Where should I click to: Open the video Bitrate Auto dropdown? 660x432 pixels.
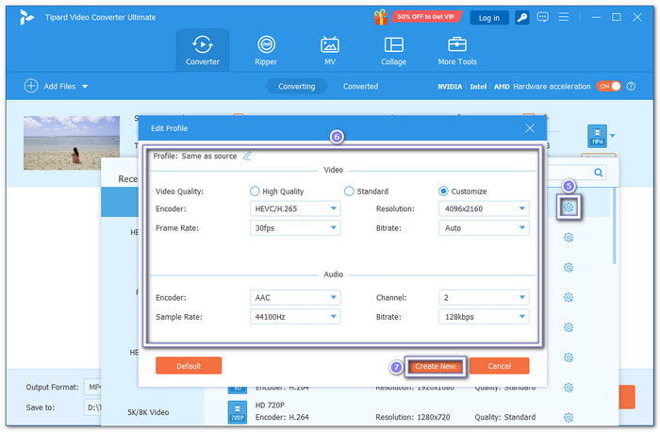(x=484, y=227)
